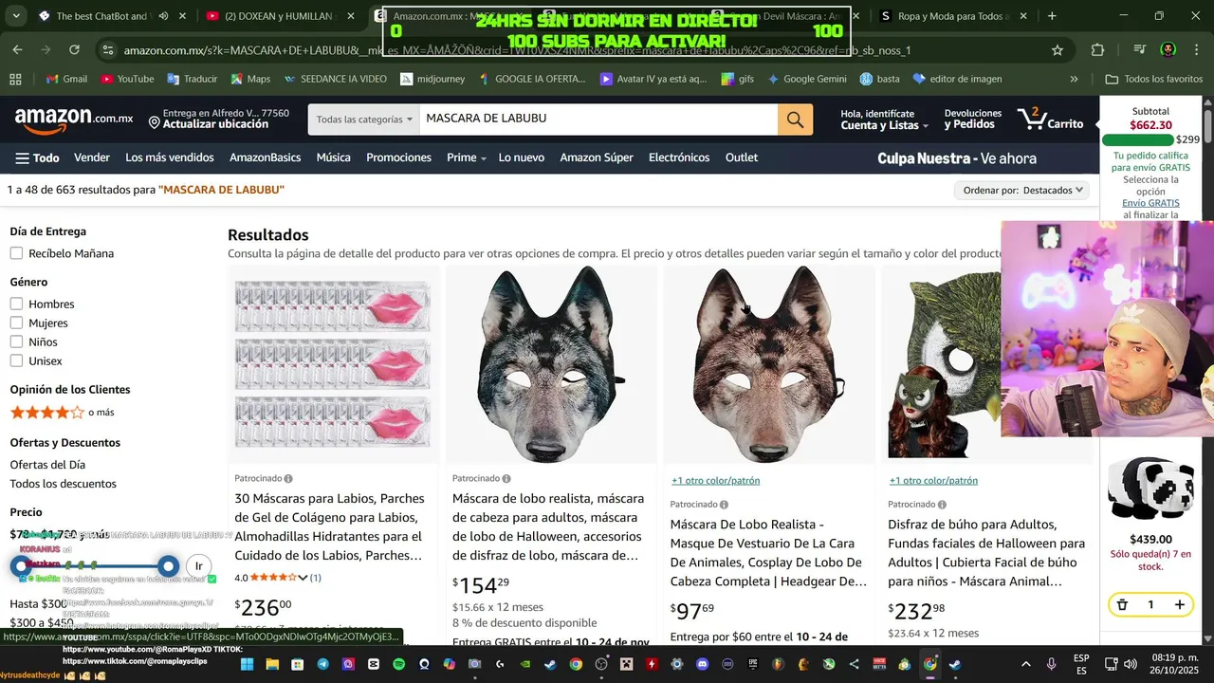Click the right price slider handle
The height and width of the screenshot is (683, 1214).
pyautogui.click(x=168, y=566)
